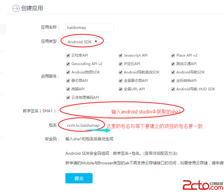Toggle the Javascript API checkbox

click(x=121, y=55)
